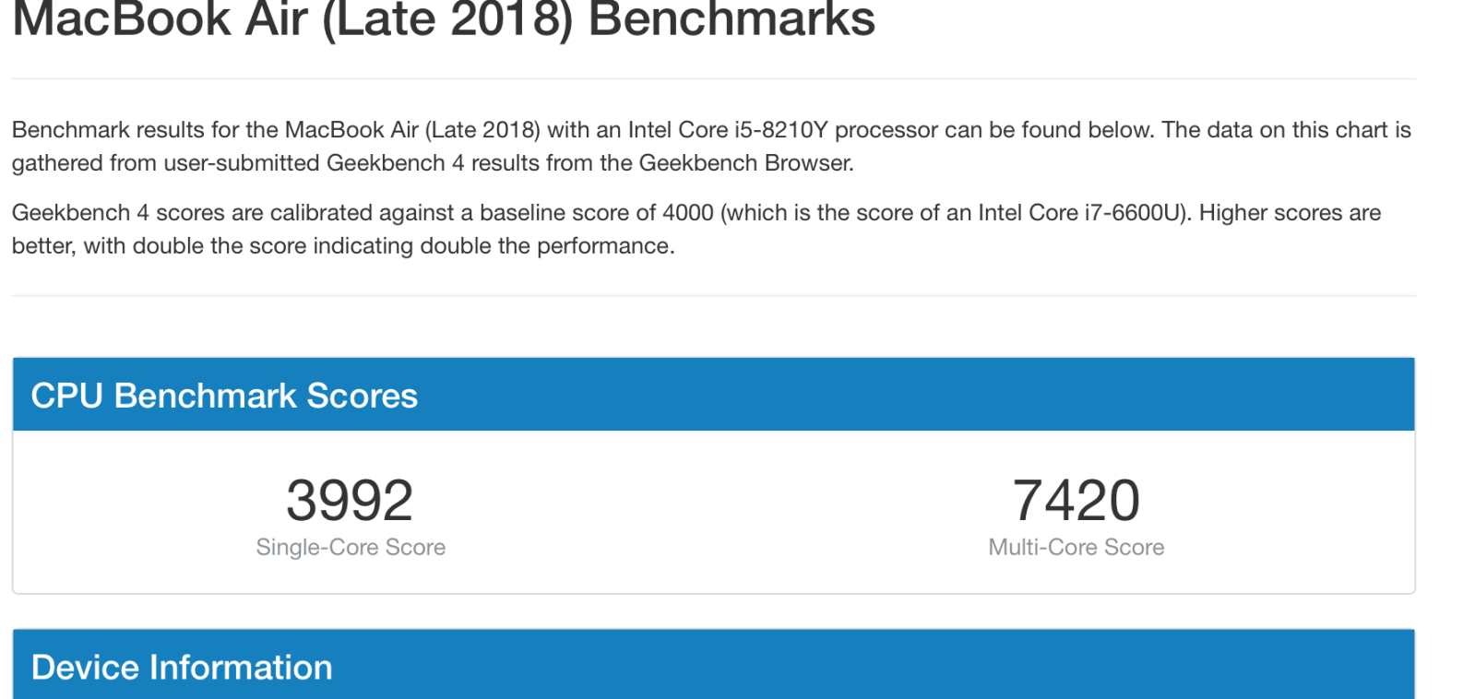
Task: Select the Single-Core Score label
Action: click(x=351, y=547)
